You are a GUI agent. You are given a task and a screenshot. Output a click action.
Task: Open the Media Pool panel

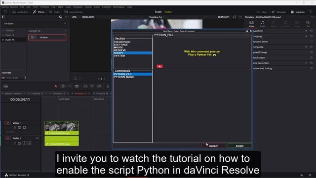tap(20, 12)
